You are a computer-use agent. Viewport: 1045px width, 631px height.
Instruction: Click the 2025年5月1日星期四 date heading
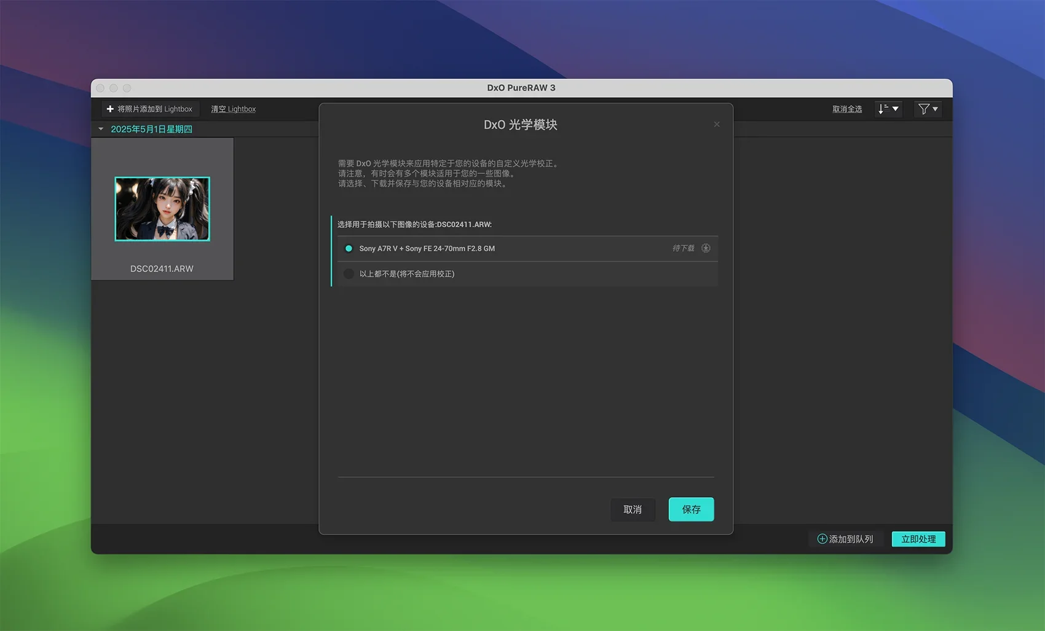point(151,129)
